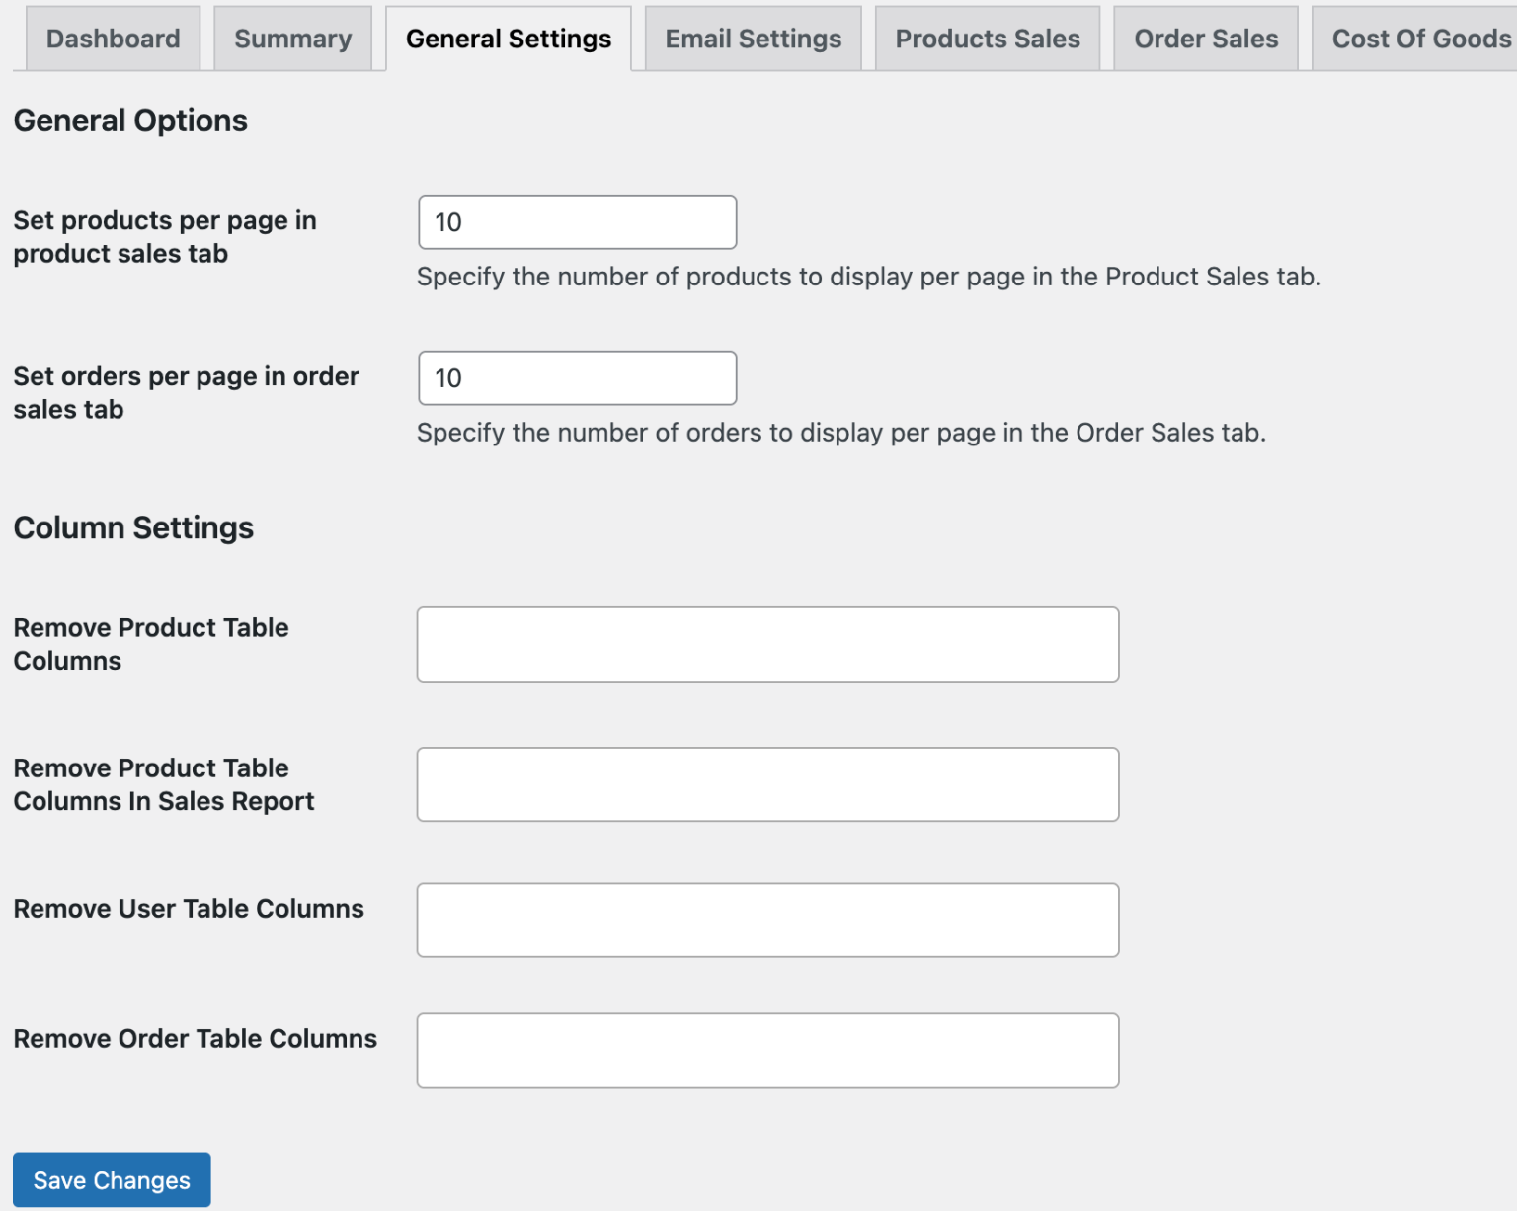Focus the Remove Product Table Columns field

pyautogui.click(x=767, y=644)
